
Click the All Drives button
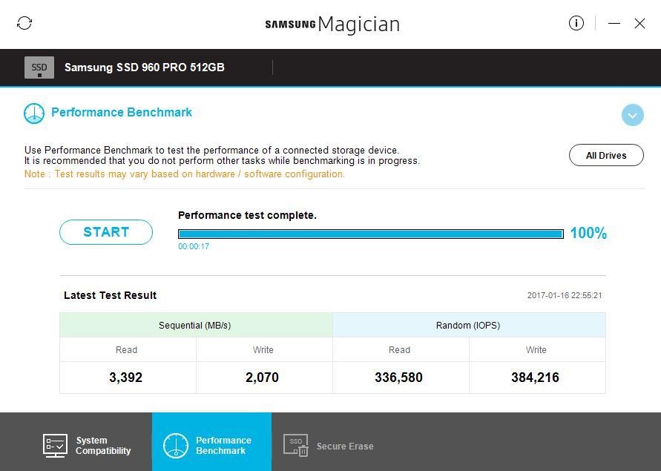coord(606,155)
